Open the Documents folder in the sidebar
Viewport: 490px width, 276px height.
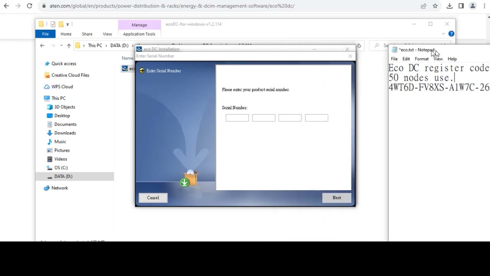65,124
